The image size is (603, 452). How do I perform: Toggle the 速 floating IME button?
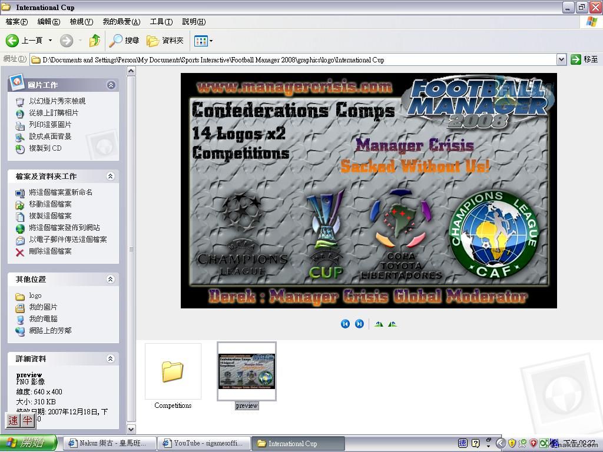click(13, 420)
